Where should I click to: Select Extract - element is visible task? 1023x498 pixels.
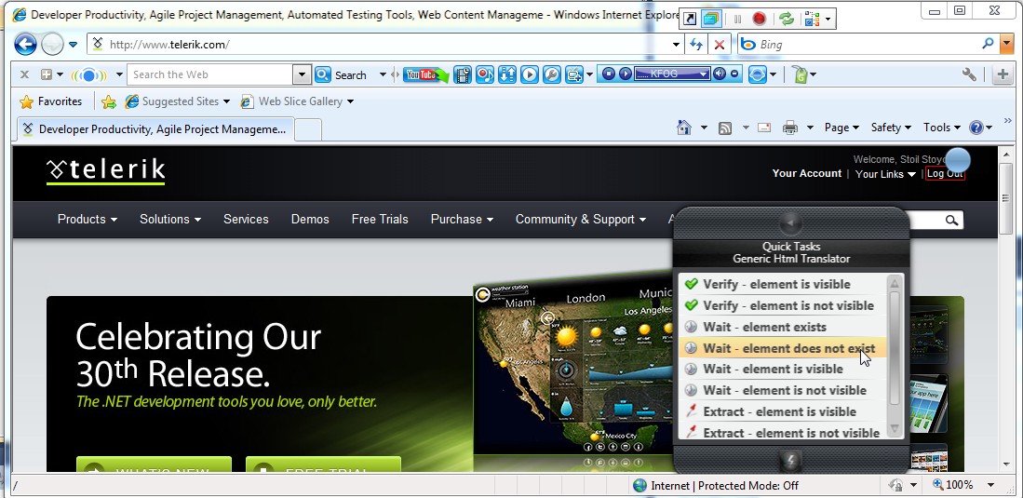[784, 411]
